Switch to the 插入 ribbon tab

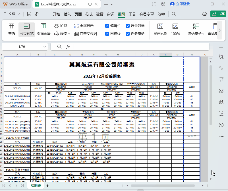coord(67,14)
